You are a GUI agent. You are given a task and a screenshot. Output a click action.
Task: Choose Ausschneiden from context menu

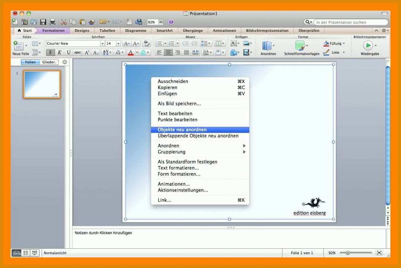click(200, 82)
